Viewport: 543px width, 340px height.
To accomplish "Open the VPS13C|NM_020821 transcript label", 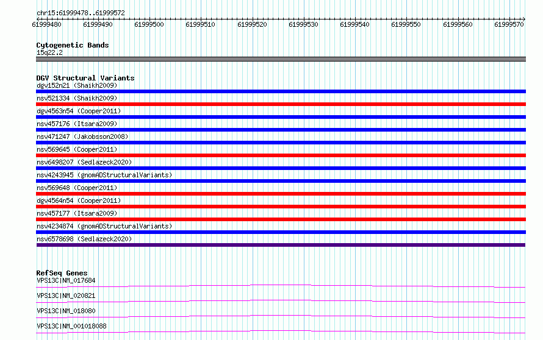I will pyautogui.click(x=66, y=296).
